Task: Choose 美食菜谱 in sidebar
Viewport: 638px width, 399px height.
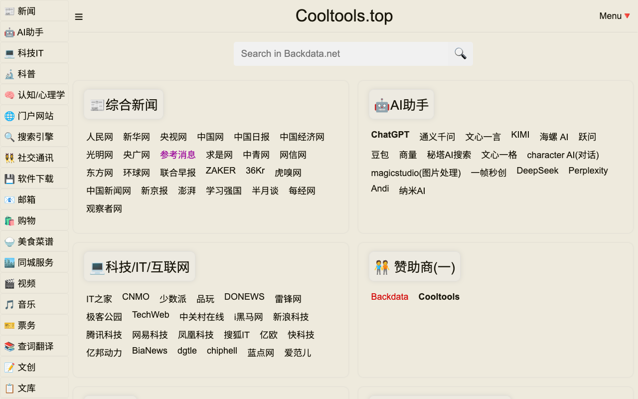Action: (x=34, y=241)
